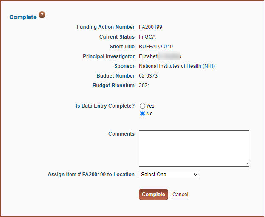Click the budget biennium value 2021
265x217 pixels.
144,86
